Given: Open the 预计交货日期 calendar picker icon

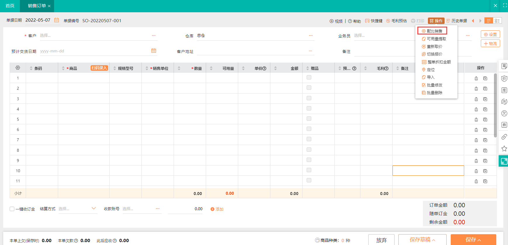Looking at the screenshot, I should click(154, 51).
